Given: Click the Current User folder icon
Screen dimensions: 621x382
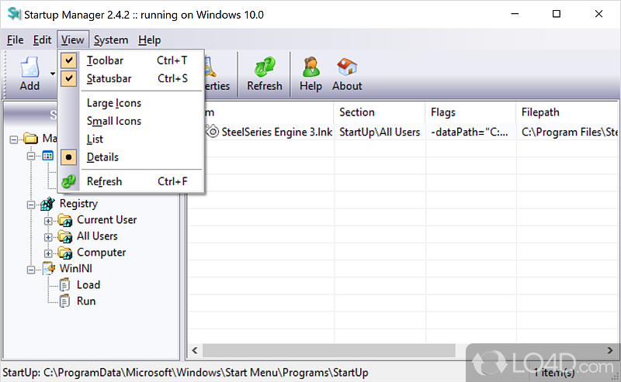Looking at the screenshot, I should [x=65, y=220].
